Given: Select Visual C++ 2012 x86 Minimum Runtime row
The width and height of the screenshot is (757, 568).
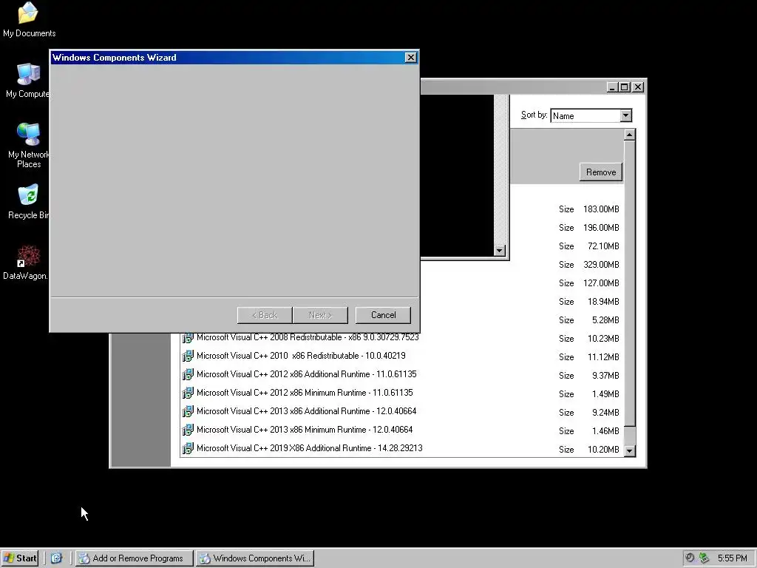Looking at the screenshot, I should click(402, 393).
